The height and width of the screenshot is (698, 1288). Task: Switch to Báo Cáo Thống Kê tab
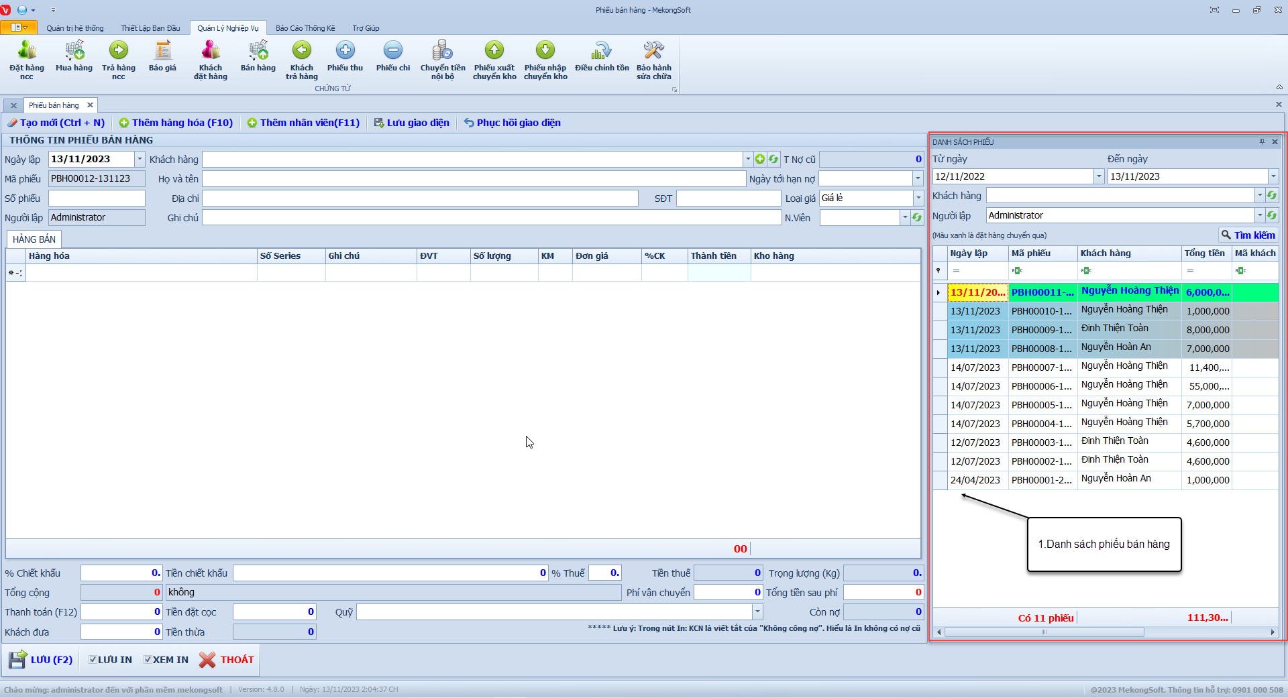click(x=305, y=28)
